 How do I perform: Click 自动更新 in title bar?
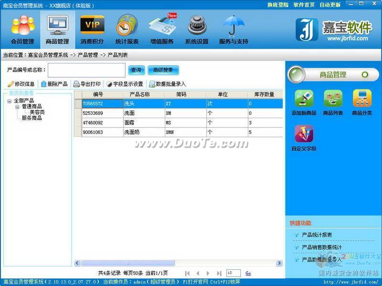330,5
